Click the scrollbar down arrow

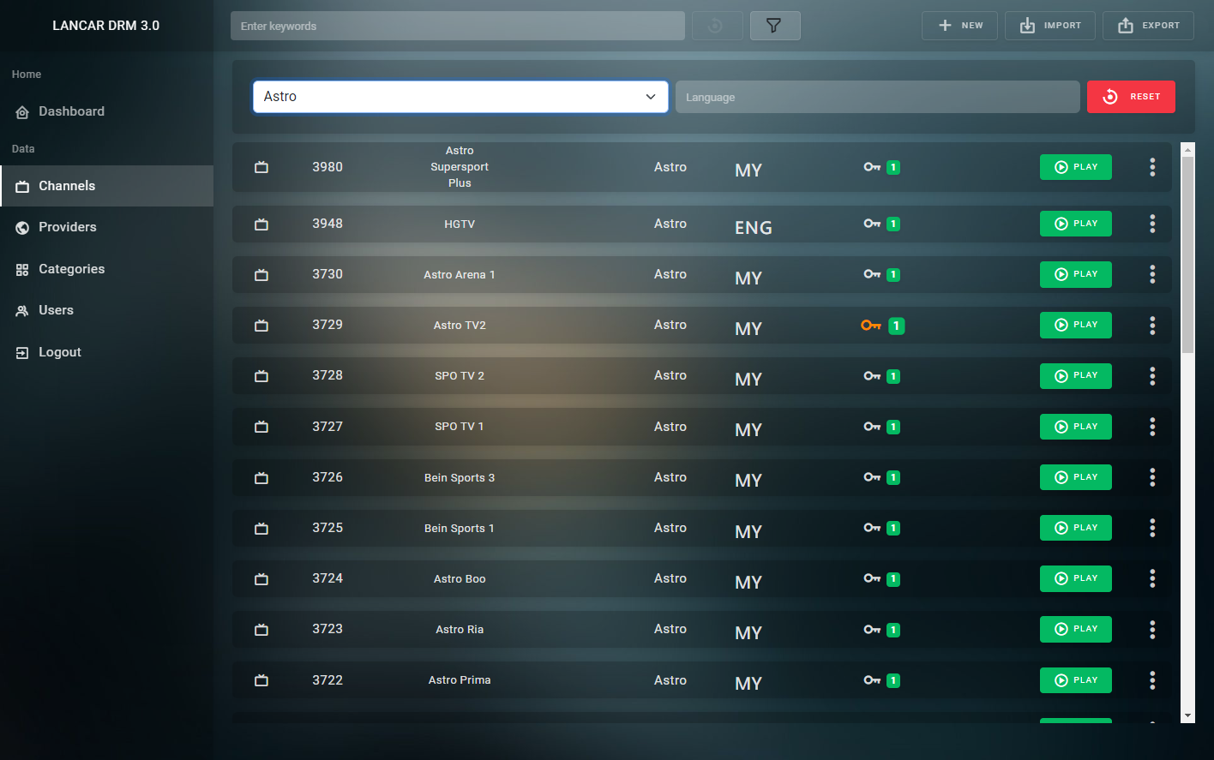tap(1187, 715)
